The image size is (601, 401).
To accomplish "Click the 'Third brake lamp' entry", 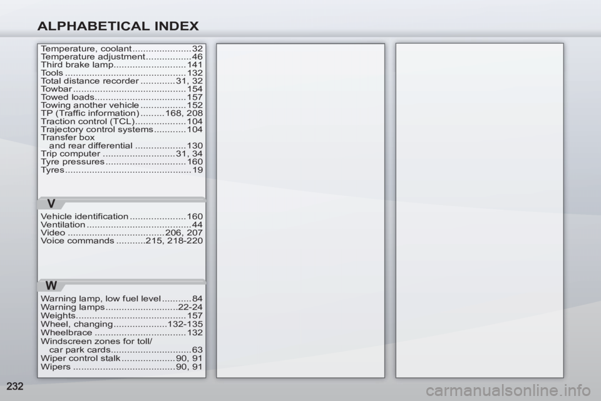I will tap(121, 65).
